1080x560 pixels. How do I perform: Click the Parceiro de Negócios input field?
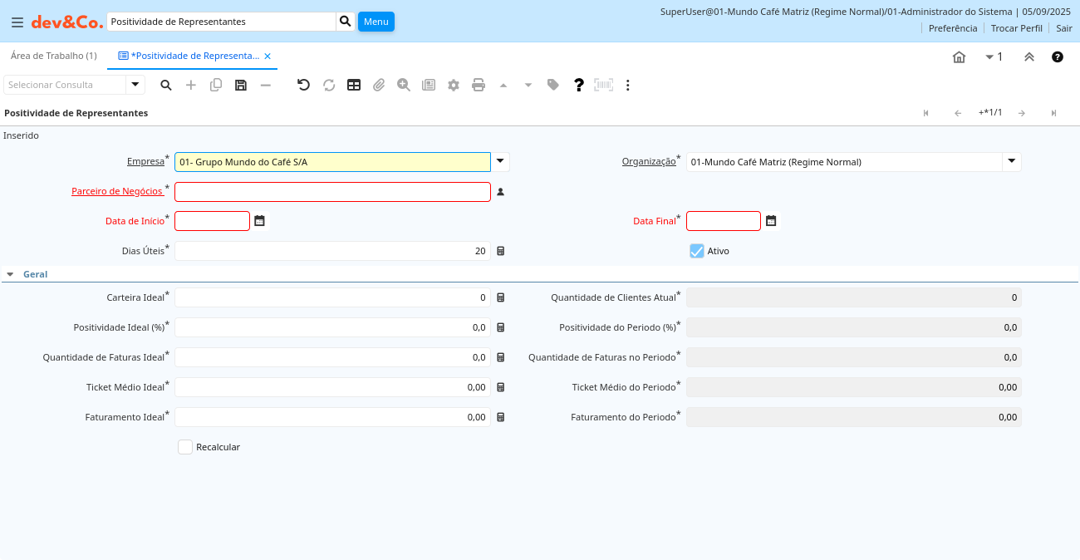click(x=332, y=192)
